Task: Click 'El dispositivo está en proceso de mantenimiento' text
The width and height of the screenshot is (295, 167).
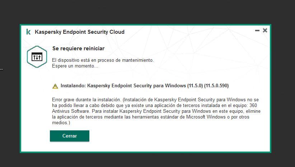Action: [103, 60]
